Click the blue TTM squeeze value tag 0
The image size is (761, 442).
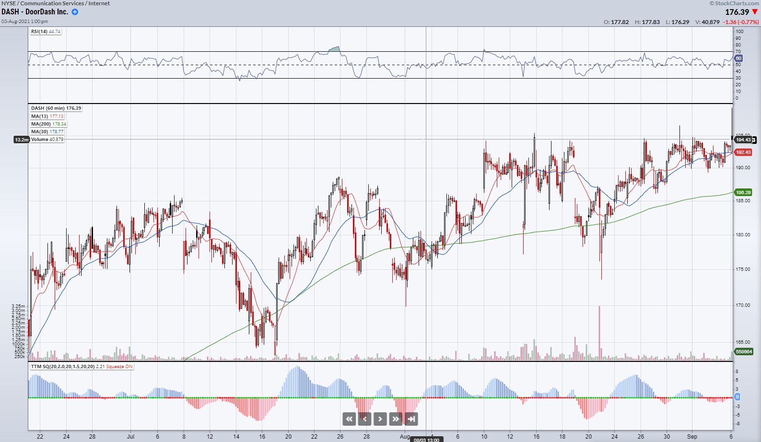coord(738,397)
